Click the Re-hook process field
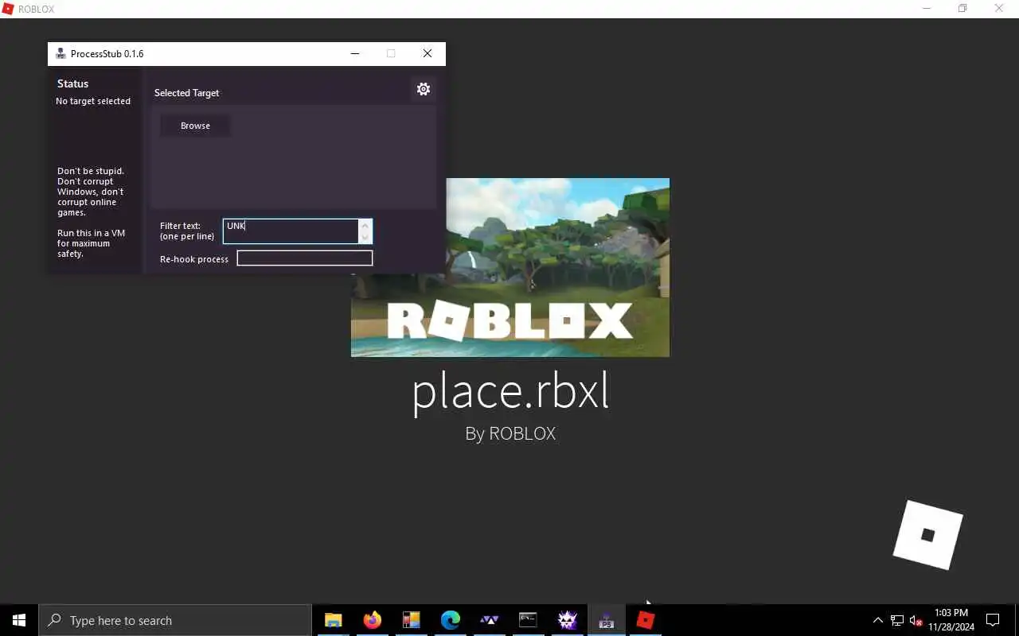Viewport: 1019px width, 636px height. point(304,258)
